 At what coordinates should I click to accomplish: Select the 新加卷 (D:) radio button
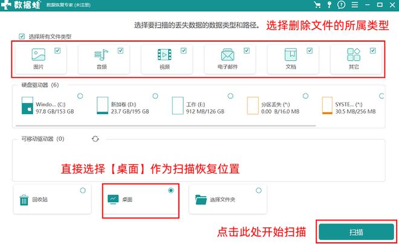click(155, 96)
